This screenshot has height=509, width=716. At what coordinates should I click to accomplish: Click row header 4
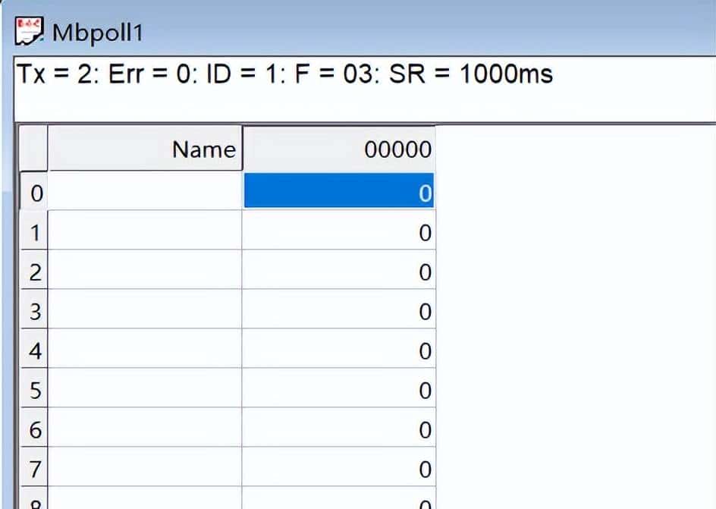click(34, 351)
